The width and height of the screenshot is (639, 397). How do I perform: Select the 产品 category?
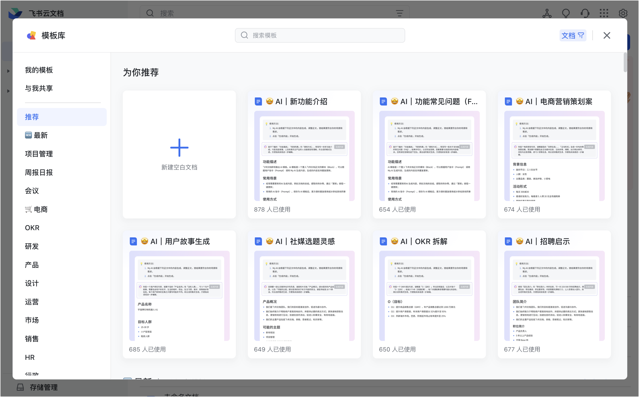coord(62,265)
